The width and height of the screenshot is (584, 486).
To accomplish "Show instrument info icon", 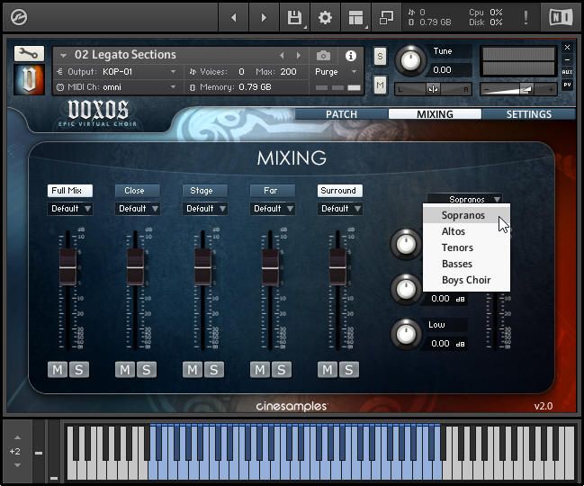I will pos(350,56).
